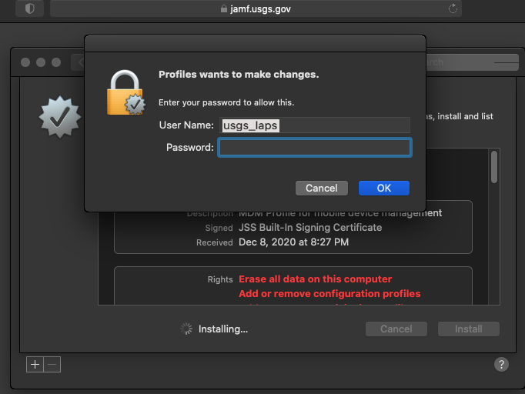The height and width of the screenshot is (394, 525).
Task: Click the Install button
Action: pyautogui.click(x=468, y=329)
